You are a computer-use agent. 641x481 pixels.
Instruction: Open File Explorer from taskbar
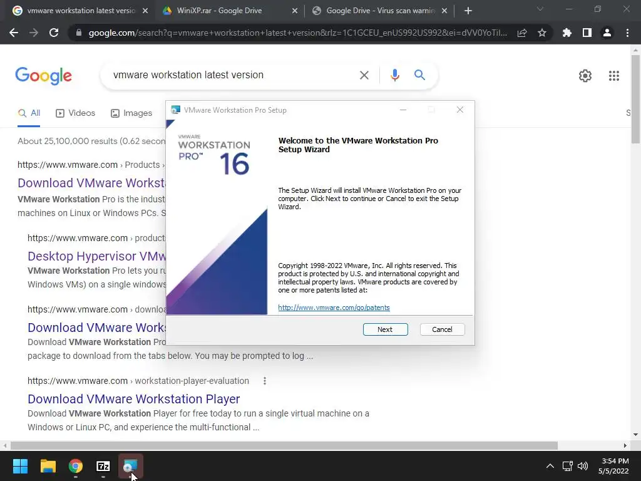48,466
